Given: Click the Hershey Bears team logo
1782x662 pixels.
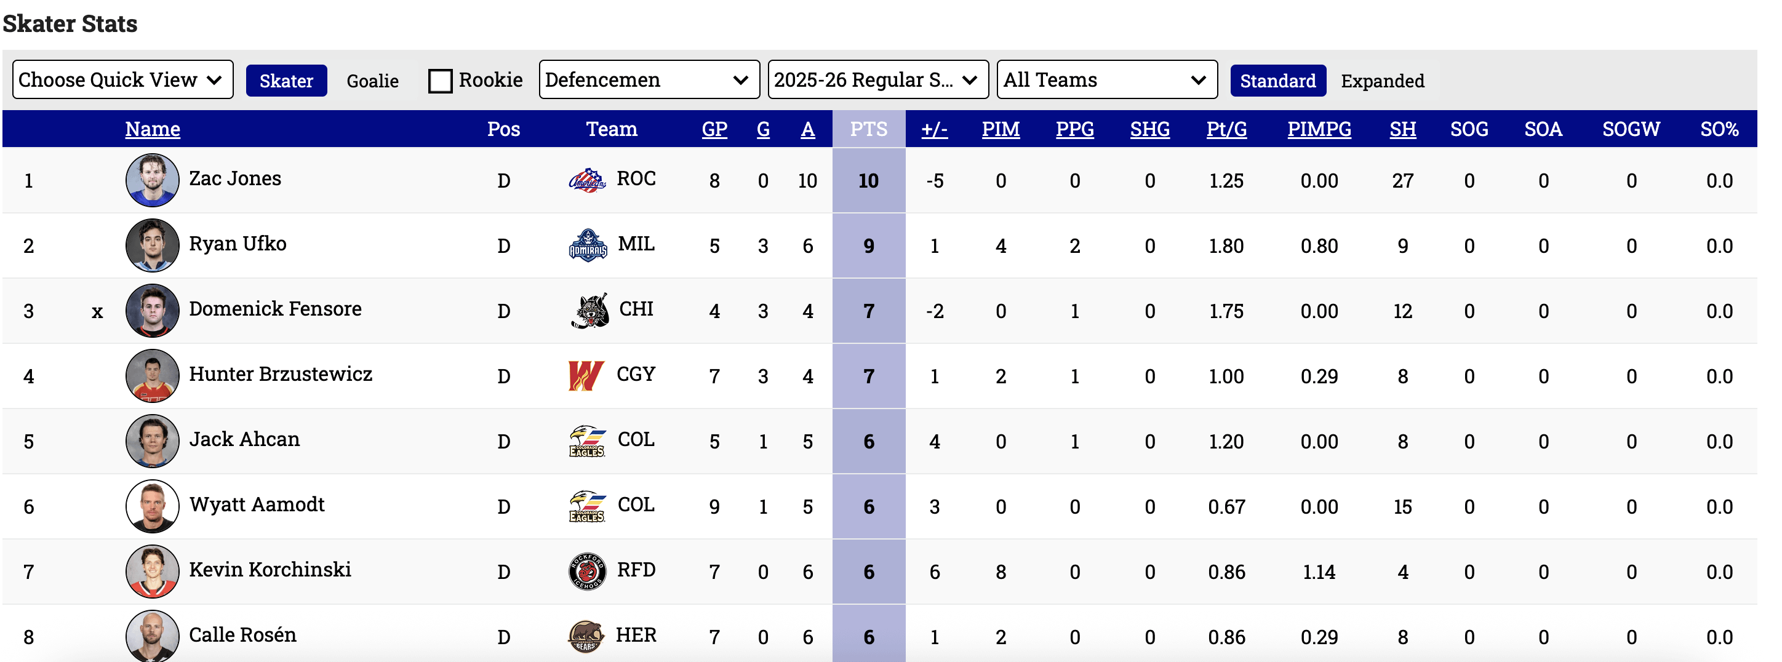Looking at the screenshot, I should [585, 636].
